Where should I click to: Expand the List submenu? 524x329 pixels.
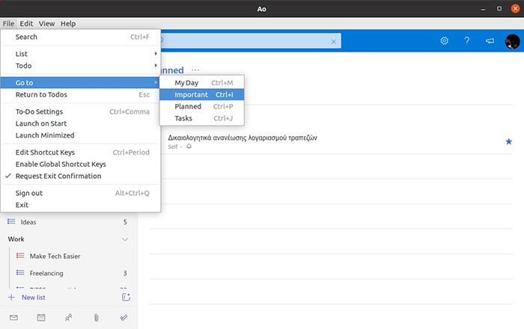tap(81, 54)
